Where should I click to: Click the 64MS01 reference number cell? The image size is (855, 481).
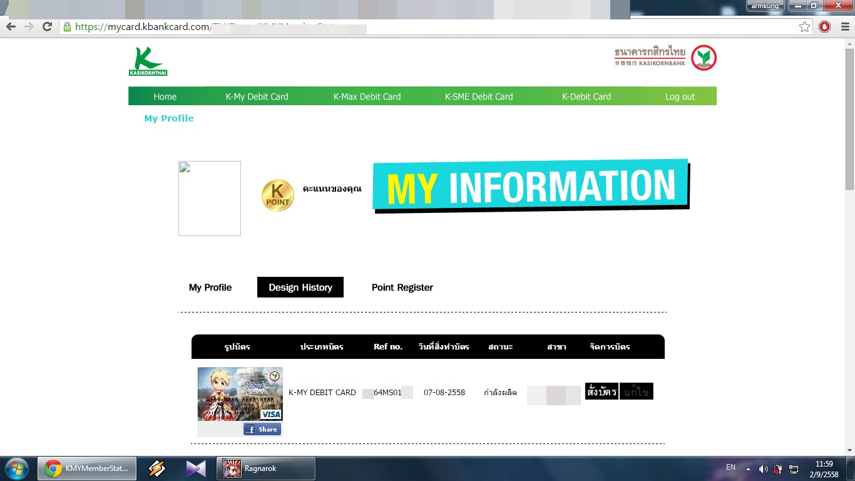tap(387, 393)
